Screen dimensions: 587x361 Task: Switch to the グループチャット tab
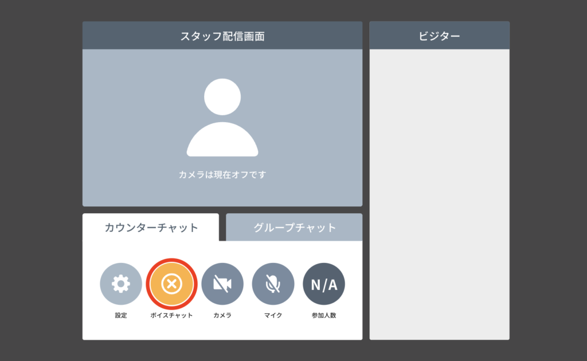pyautogui.click(x=294, y=227)
